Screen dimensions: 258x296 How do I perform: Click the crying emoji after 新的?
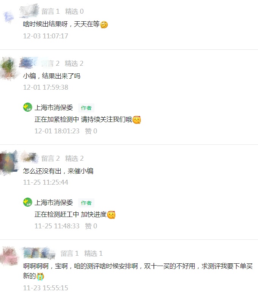point(40,276)
